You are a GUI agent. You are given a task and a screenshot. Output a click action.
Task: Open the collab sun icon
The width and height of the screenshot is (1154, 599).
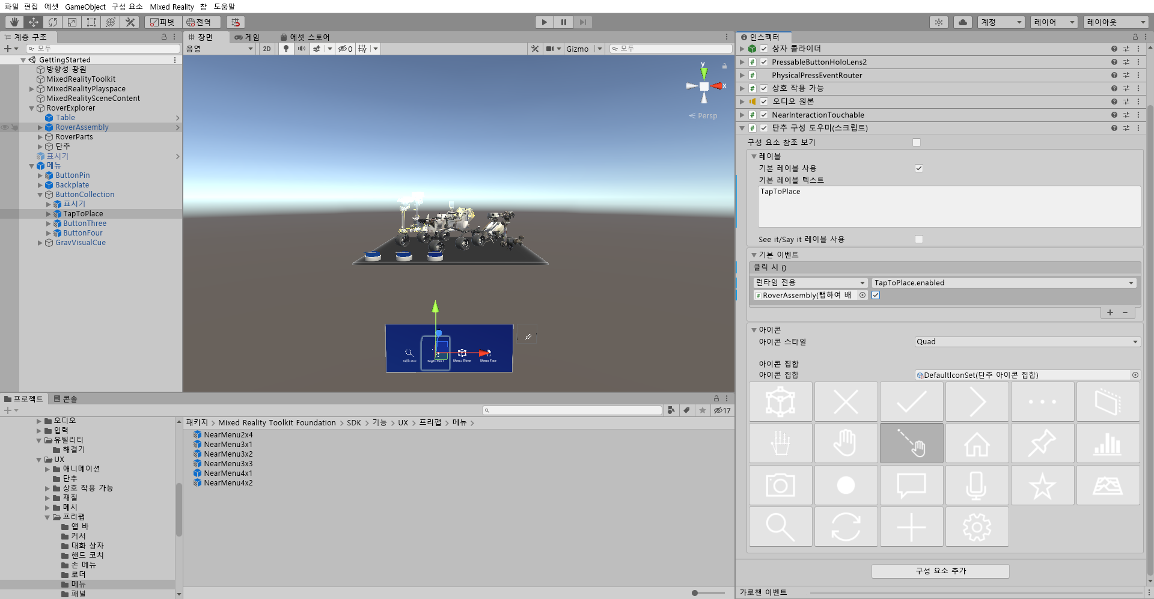click(x=939, y=22)
